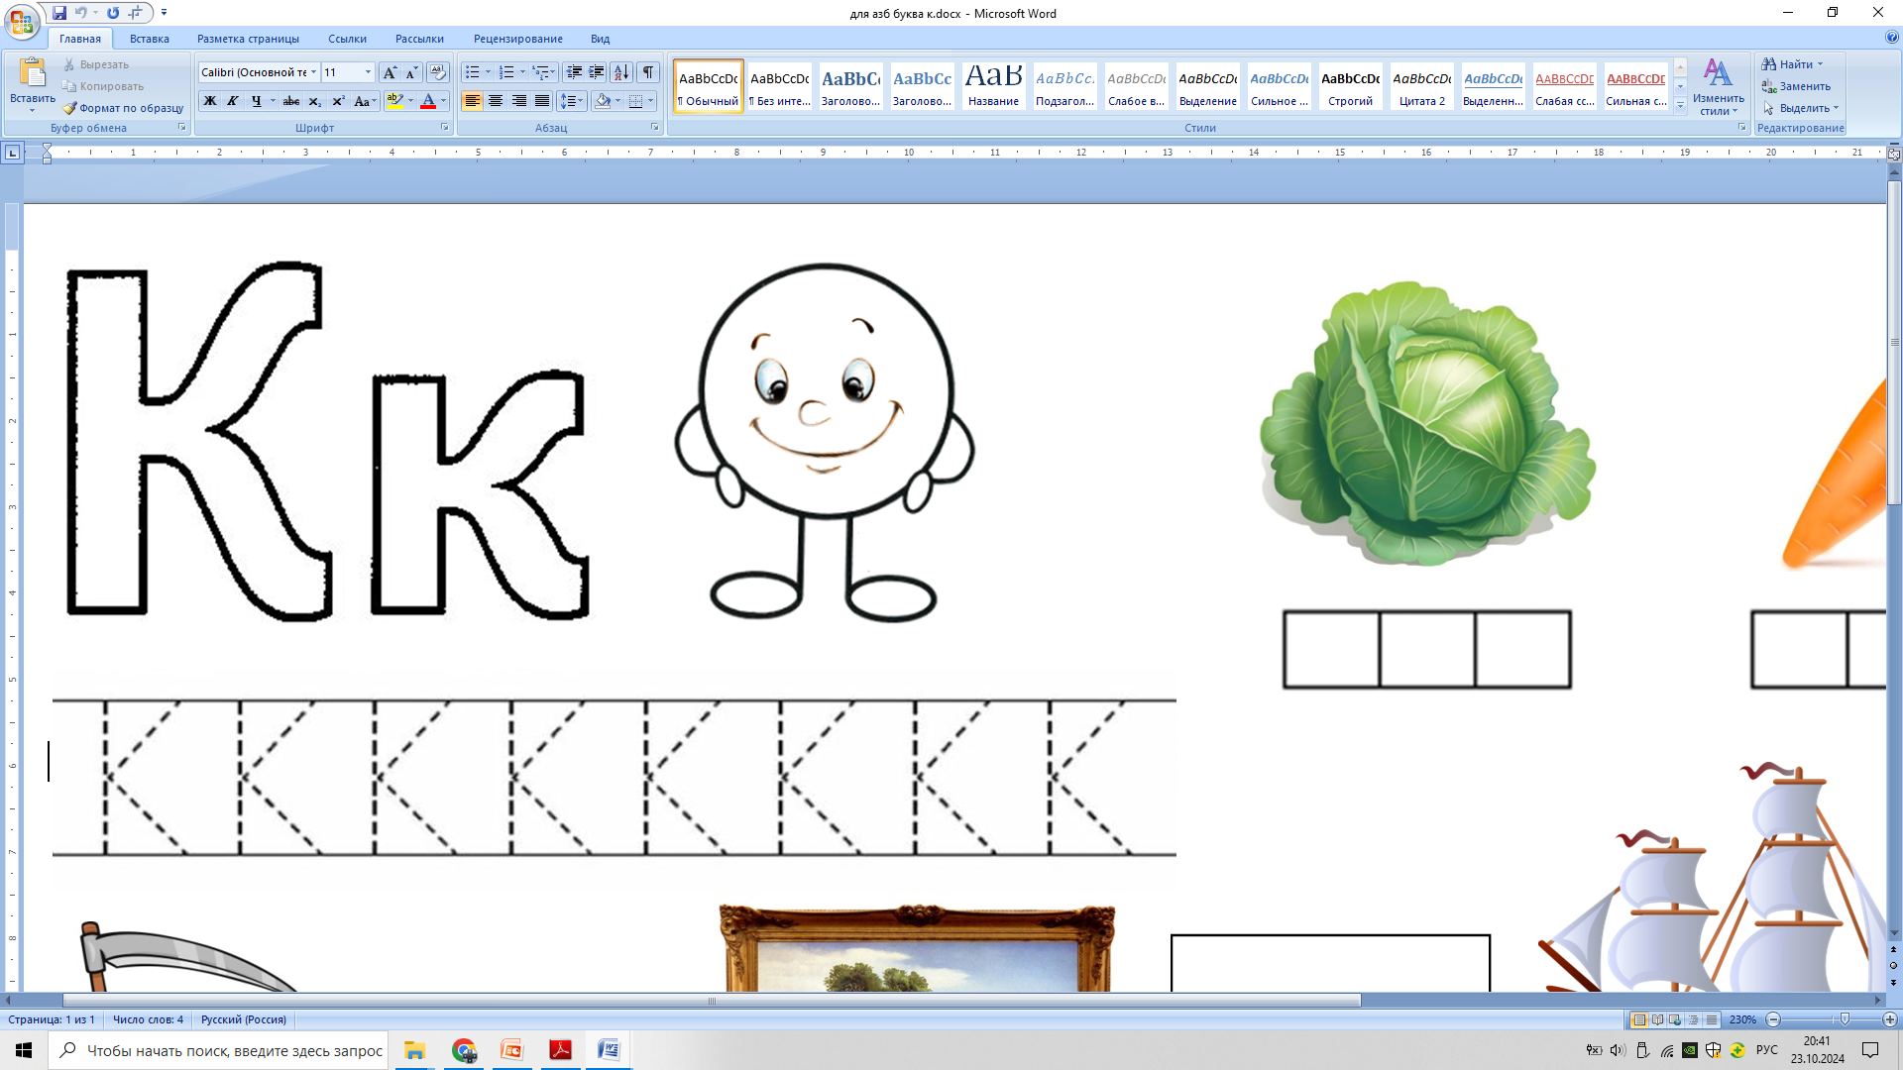The height and width of the screenshot is (1070, 1903).
Task: Apply the Без интервала style
Action: [x=780, y=86]
